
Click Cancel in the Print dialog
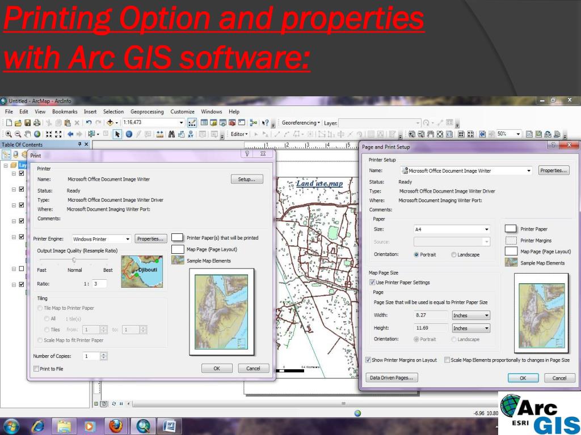tap(253, 368)
